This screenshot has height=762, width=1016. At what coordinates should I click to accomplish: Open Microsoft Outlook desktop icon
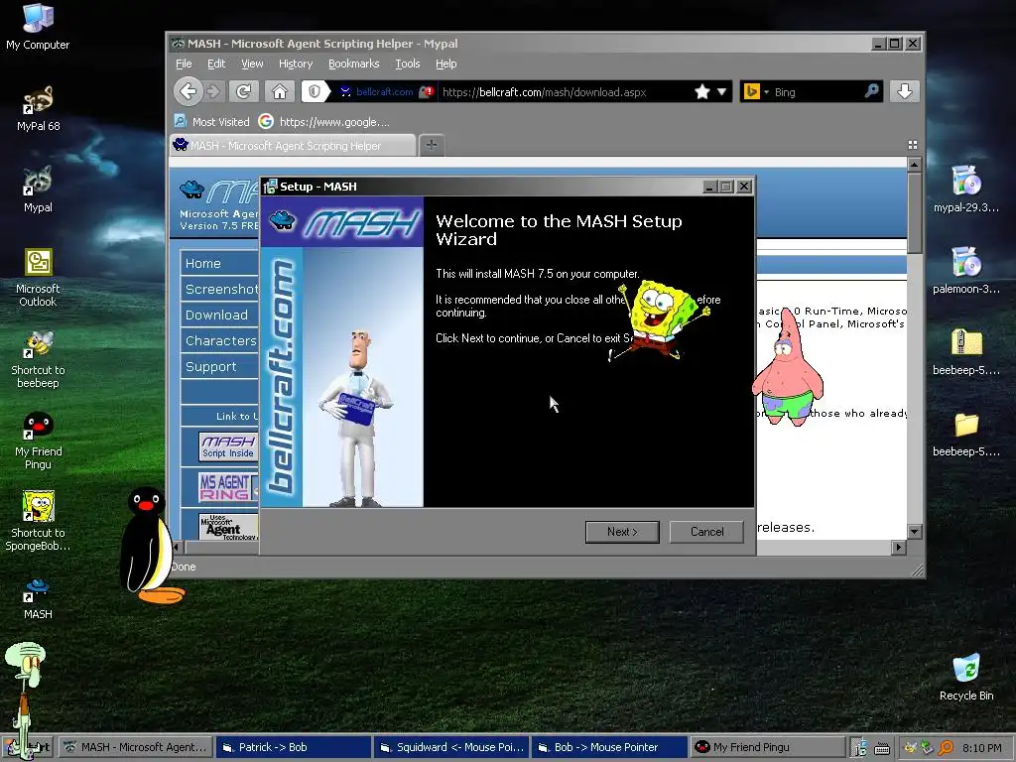click(x=38, y=277)
